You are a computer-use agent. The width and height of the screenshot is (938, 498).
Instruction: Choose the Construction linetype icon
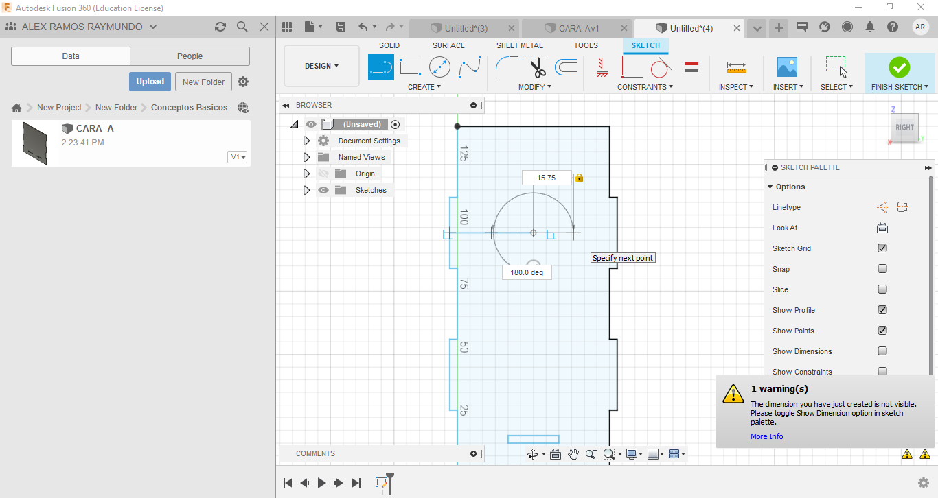point(882,207)
